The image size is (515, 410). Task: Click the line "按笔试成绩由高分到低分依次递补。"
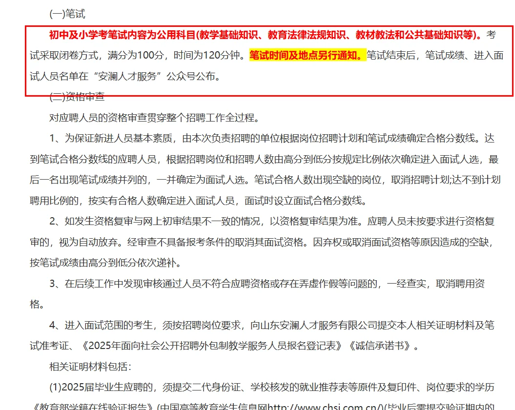106,263
